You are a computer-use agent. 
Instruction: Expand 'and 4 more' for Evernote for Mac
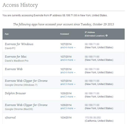click(68, 60)
